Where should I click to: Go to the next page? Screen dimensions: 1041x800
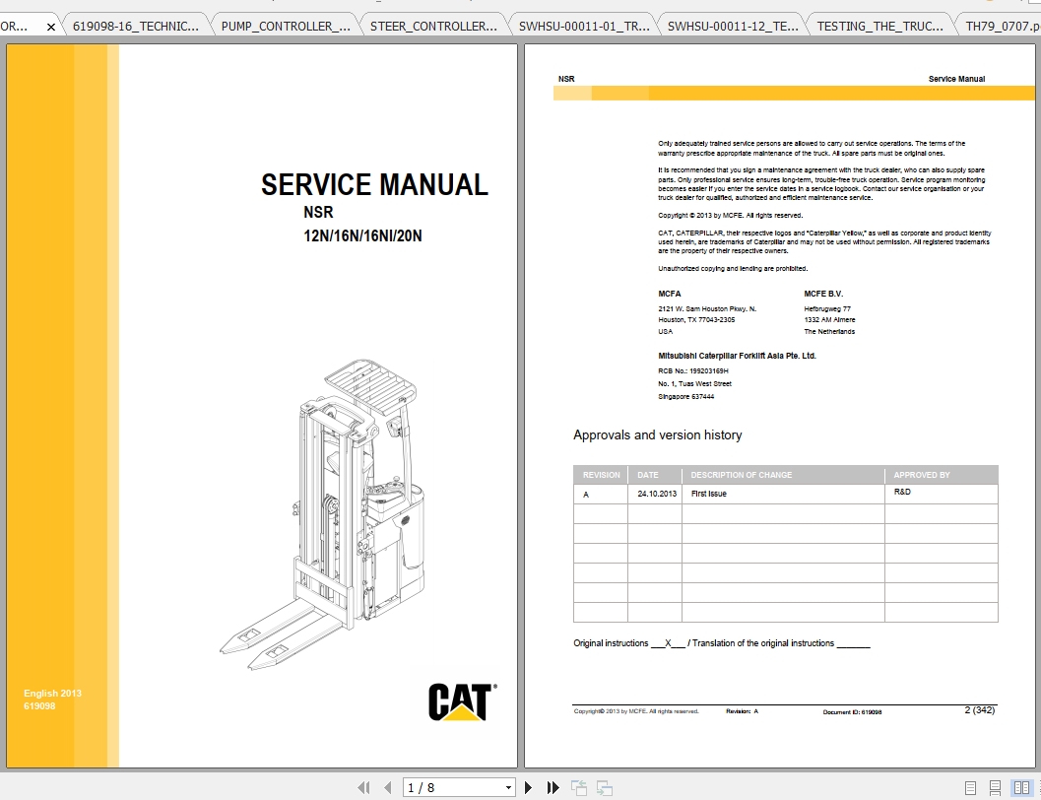[x=528, y=787]
